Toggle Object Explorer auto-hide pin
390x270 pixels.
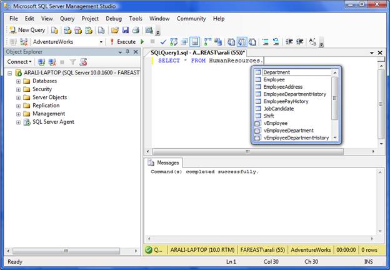point(127,52)
